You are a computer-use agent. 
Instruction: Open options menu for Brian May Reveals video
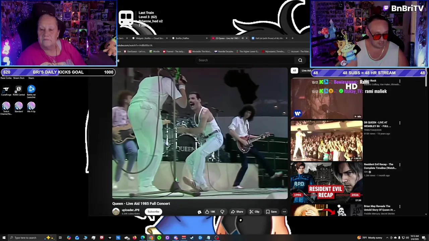(400, 207)
